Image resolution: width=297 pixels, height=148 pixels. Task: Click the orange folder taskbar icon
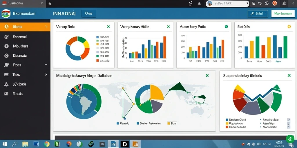(136, 144)
